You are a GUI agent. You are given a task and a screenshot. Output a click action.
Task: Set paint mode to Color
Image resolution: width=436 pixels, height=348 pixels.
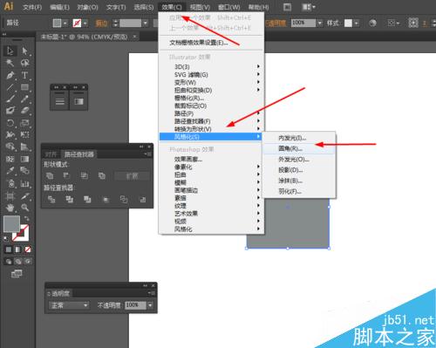click(x=9, y=249)
